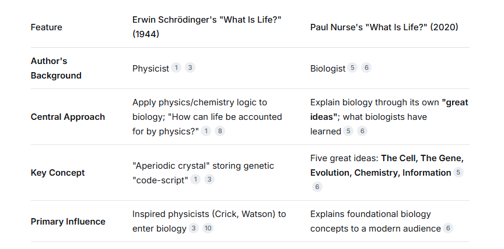Click the 'Feature' column header
The image size is (504, 249).
[x=46, y=27]
